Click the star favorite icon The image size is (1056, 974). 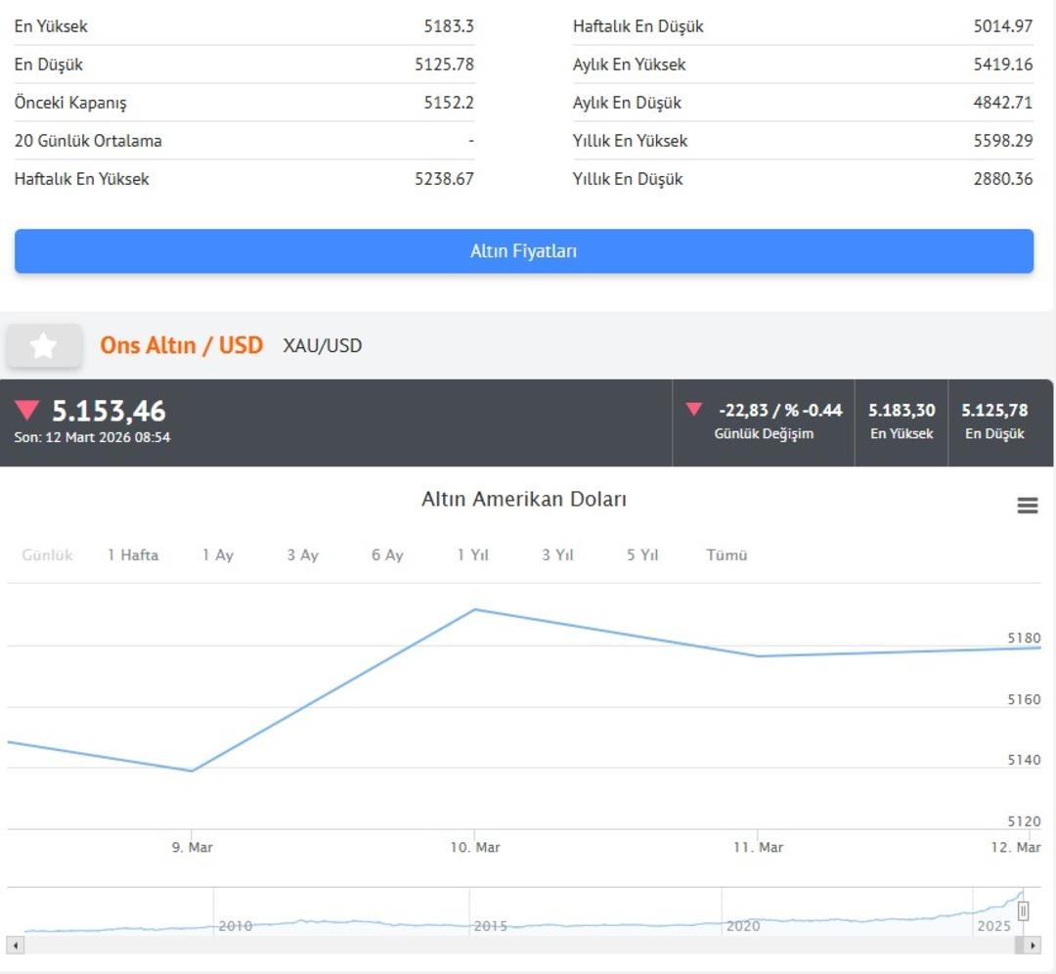[43, 345]
